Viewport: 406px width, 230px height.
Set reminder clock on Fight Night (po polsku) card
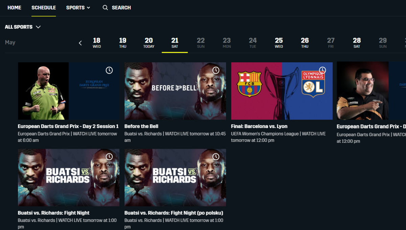click(216, 156)
